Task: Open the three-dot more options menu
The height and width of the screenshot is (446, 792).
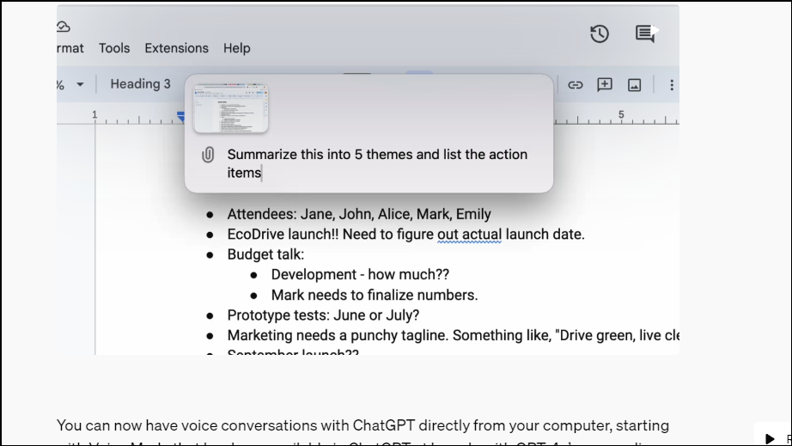Action: [x=671, y=85]
